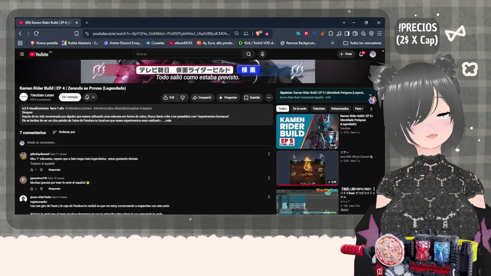Screen dimensions: 491x276
Task: Open the Todos los marcadores folder
Action: [x=362, y=43]
